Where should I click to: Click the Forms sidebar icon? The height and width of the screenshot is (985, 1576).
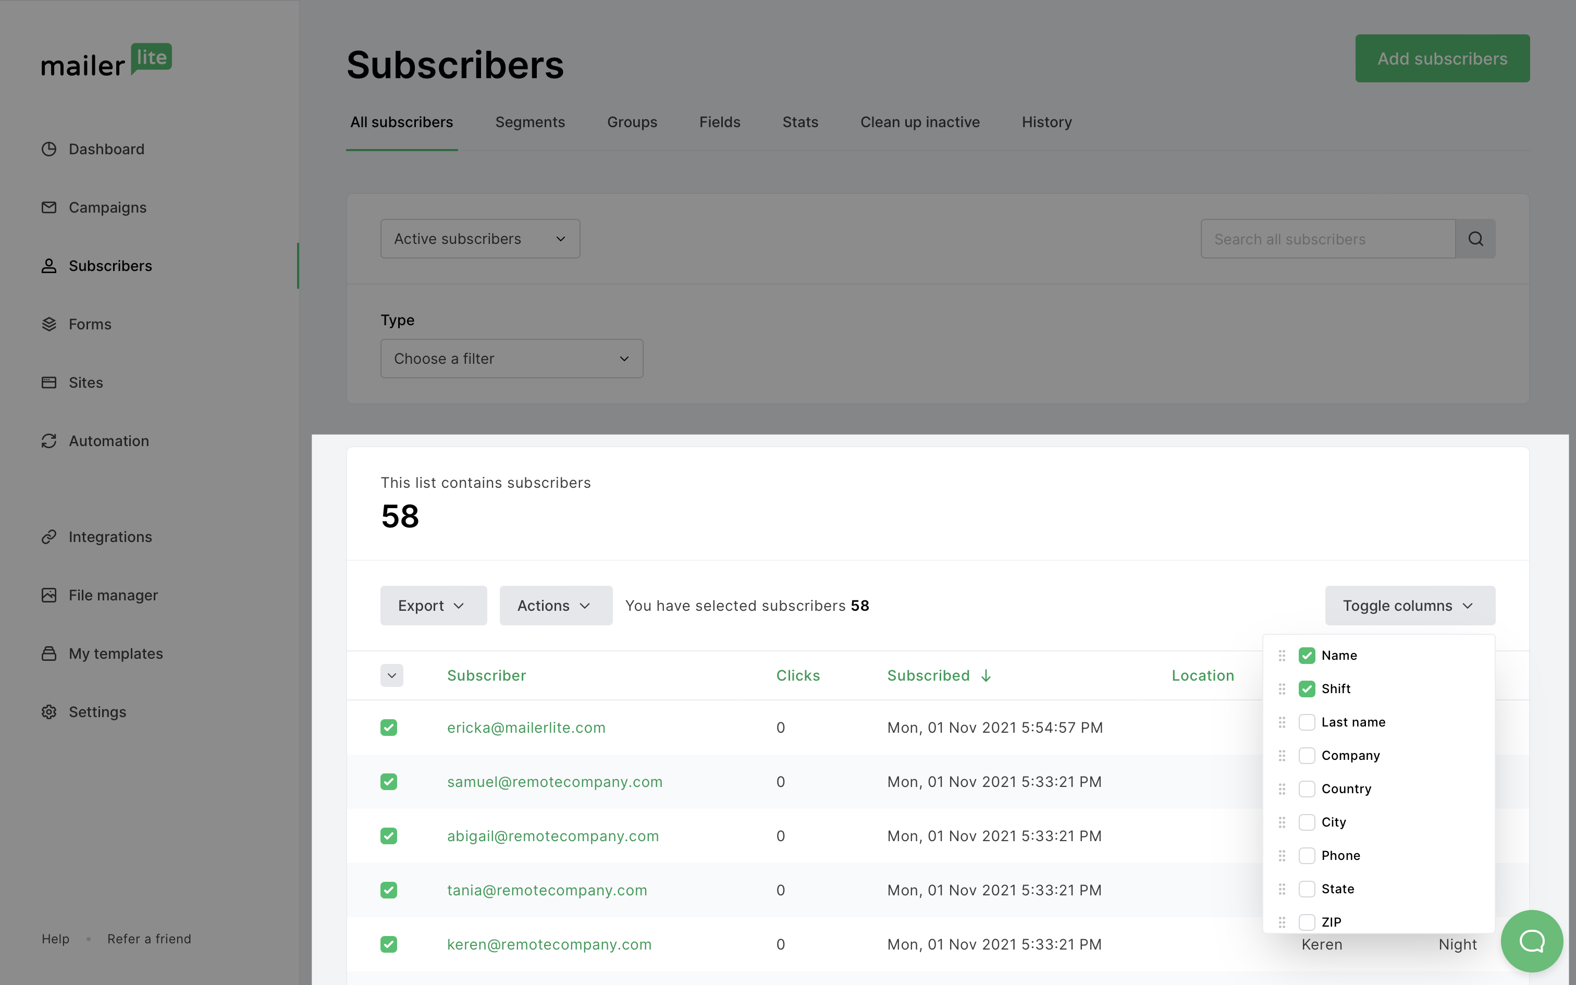click(x=49, y=324)
